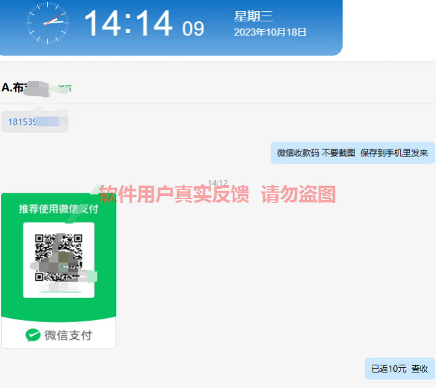Click the 请勿盗图 watermark text
Image resolution: width=436 pixels, height=388 pixels.
pos(299,194)
